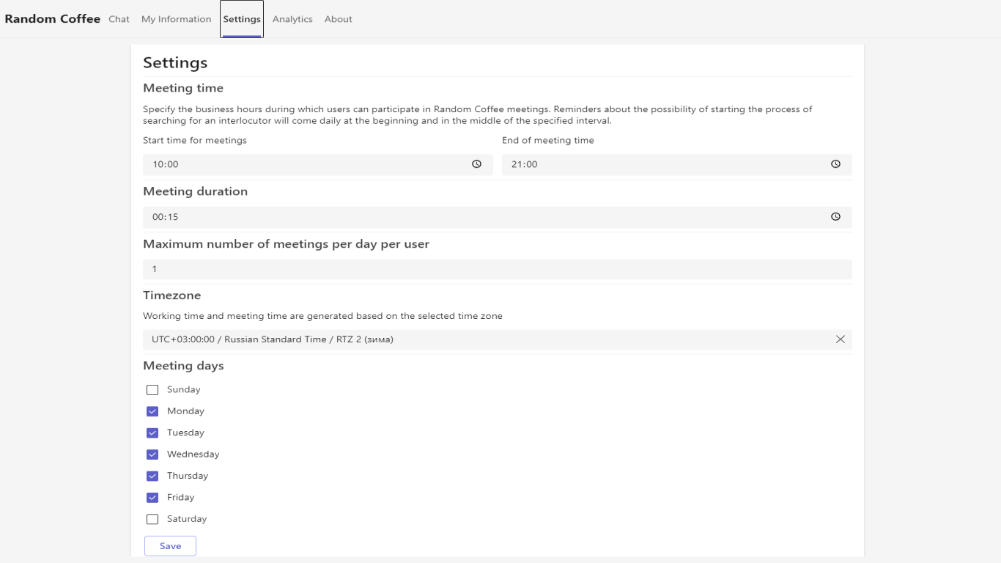Switch to the Chat tab

[119, 19]
